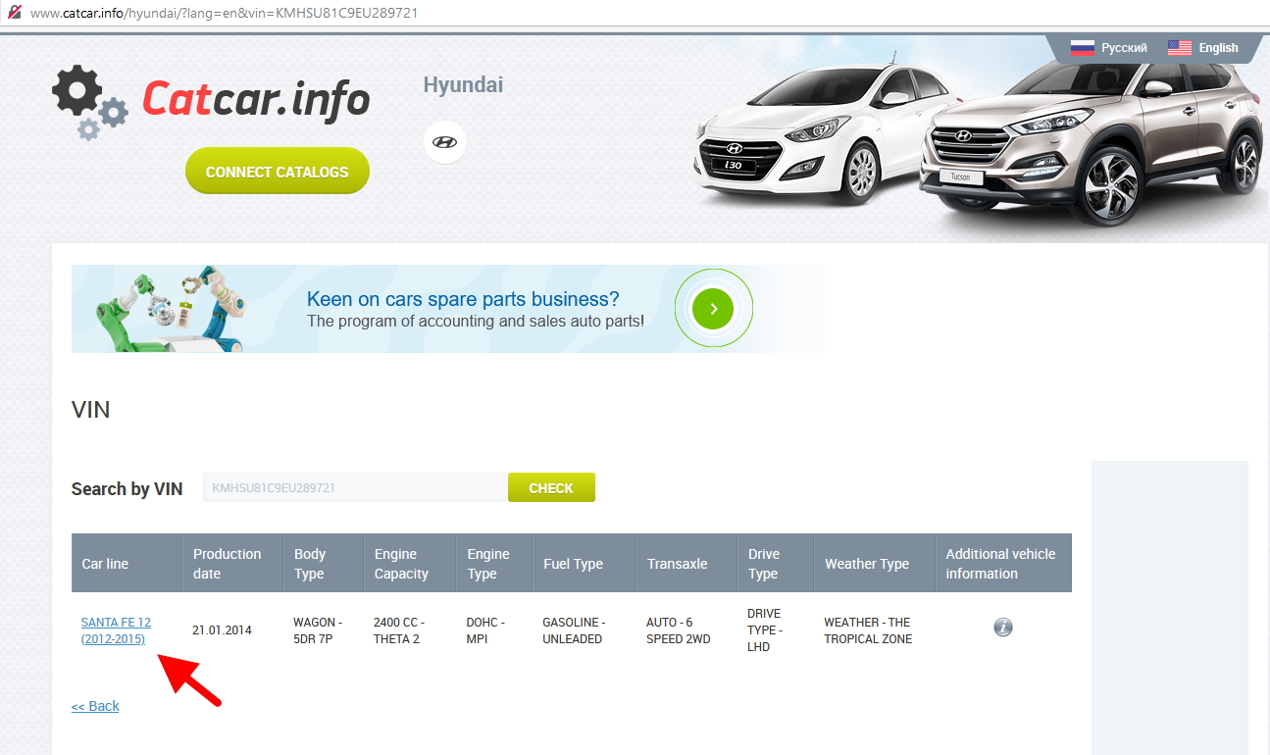Click the beige Hyundai Tucson car image

click(x=1089, y=147)
